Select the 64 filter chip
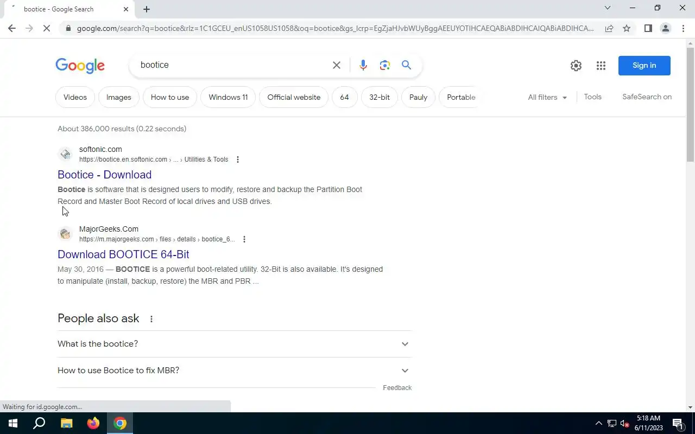This screenshot has width=695, height=434. pos(344,97)
